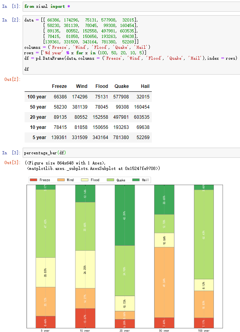The height and width of the screenshot is (332, 240).
Task: Click the Quake column header in table
Action: coord(122,86)
